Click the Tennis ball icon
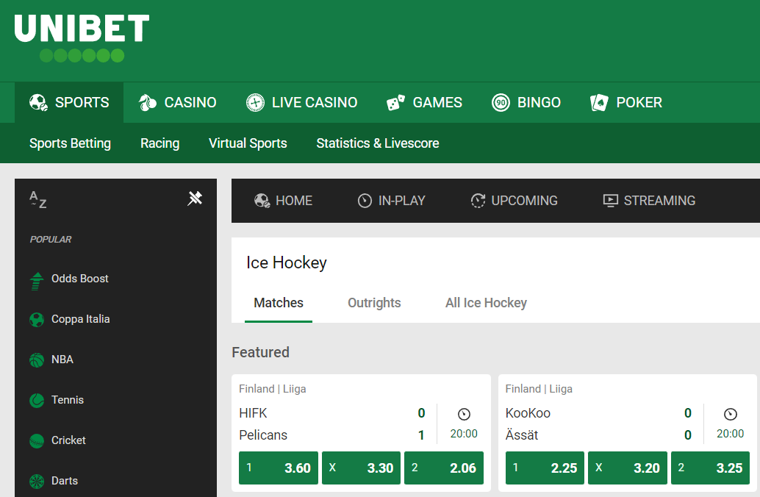Viewport: 760px width, 497px height. tap(36, 401)
